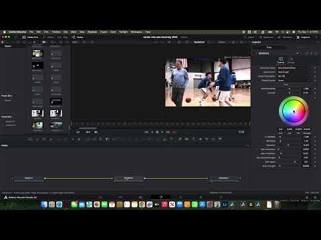
Task: Click the stop playback button
Action: 157,132
